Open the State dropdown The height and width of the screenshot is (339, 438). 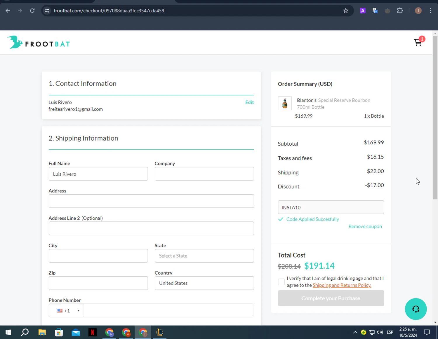(x=204, y=256)
